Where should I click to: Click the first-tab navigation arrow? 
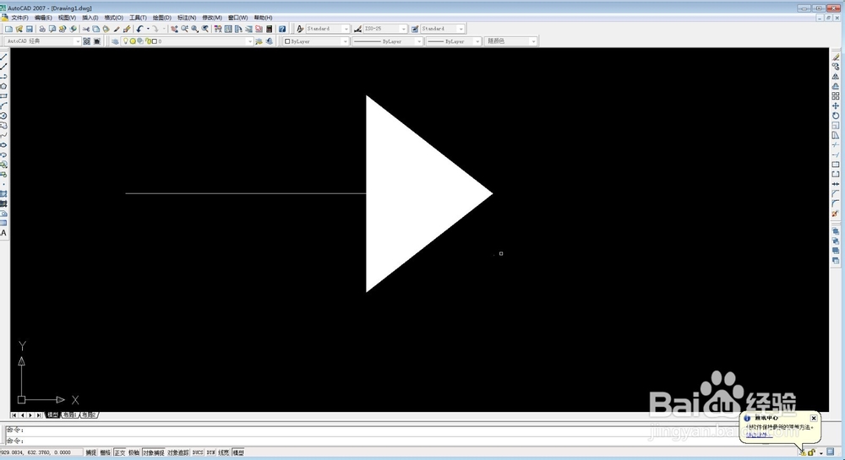click(x=14, y=415)
